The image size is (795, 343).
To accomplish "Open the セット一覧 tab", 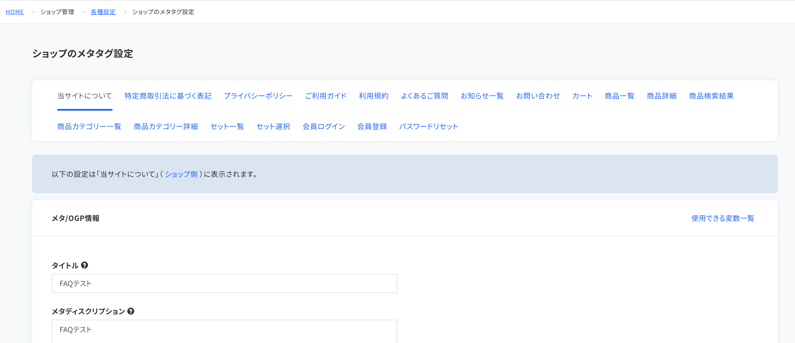I will tap(227, 126).
